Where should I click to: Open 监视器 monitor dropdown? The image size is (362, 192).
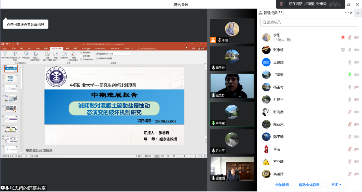130,54
